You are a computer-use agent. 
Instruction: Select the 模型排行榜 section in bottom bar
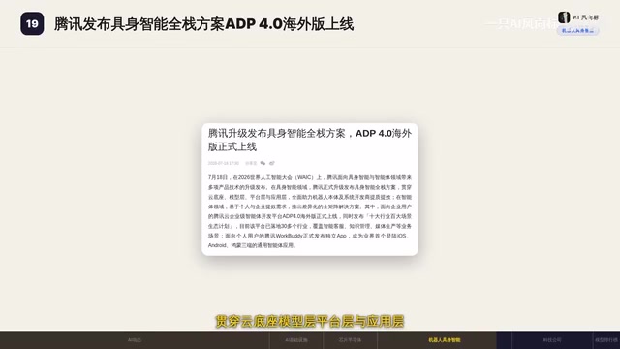click(606, 340)
